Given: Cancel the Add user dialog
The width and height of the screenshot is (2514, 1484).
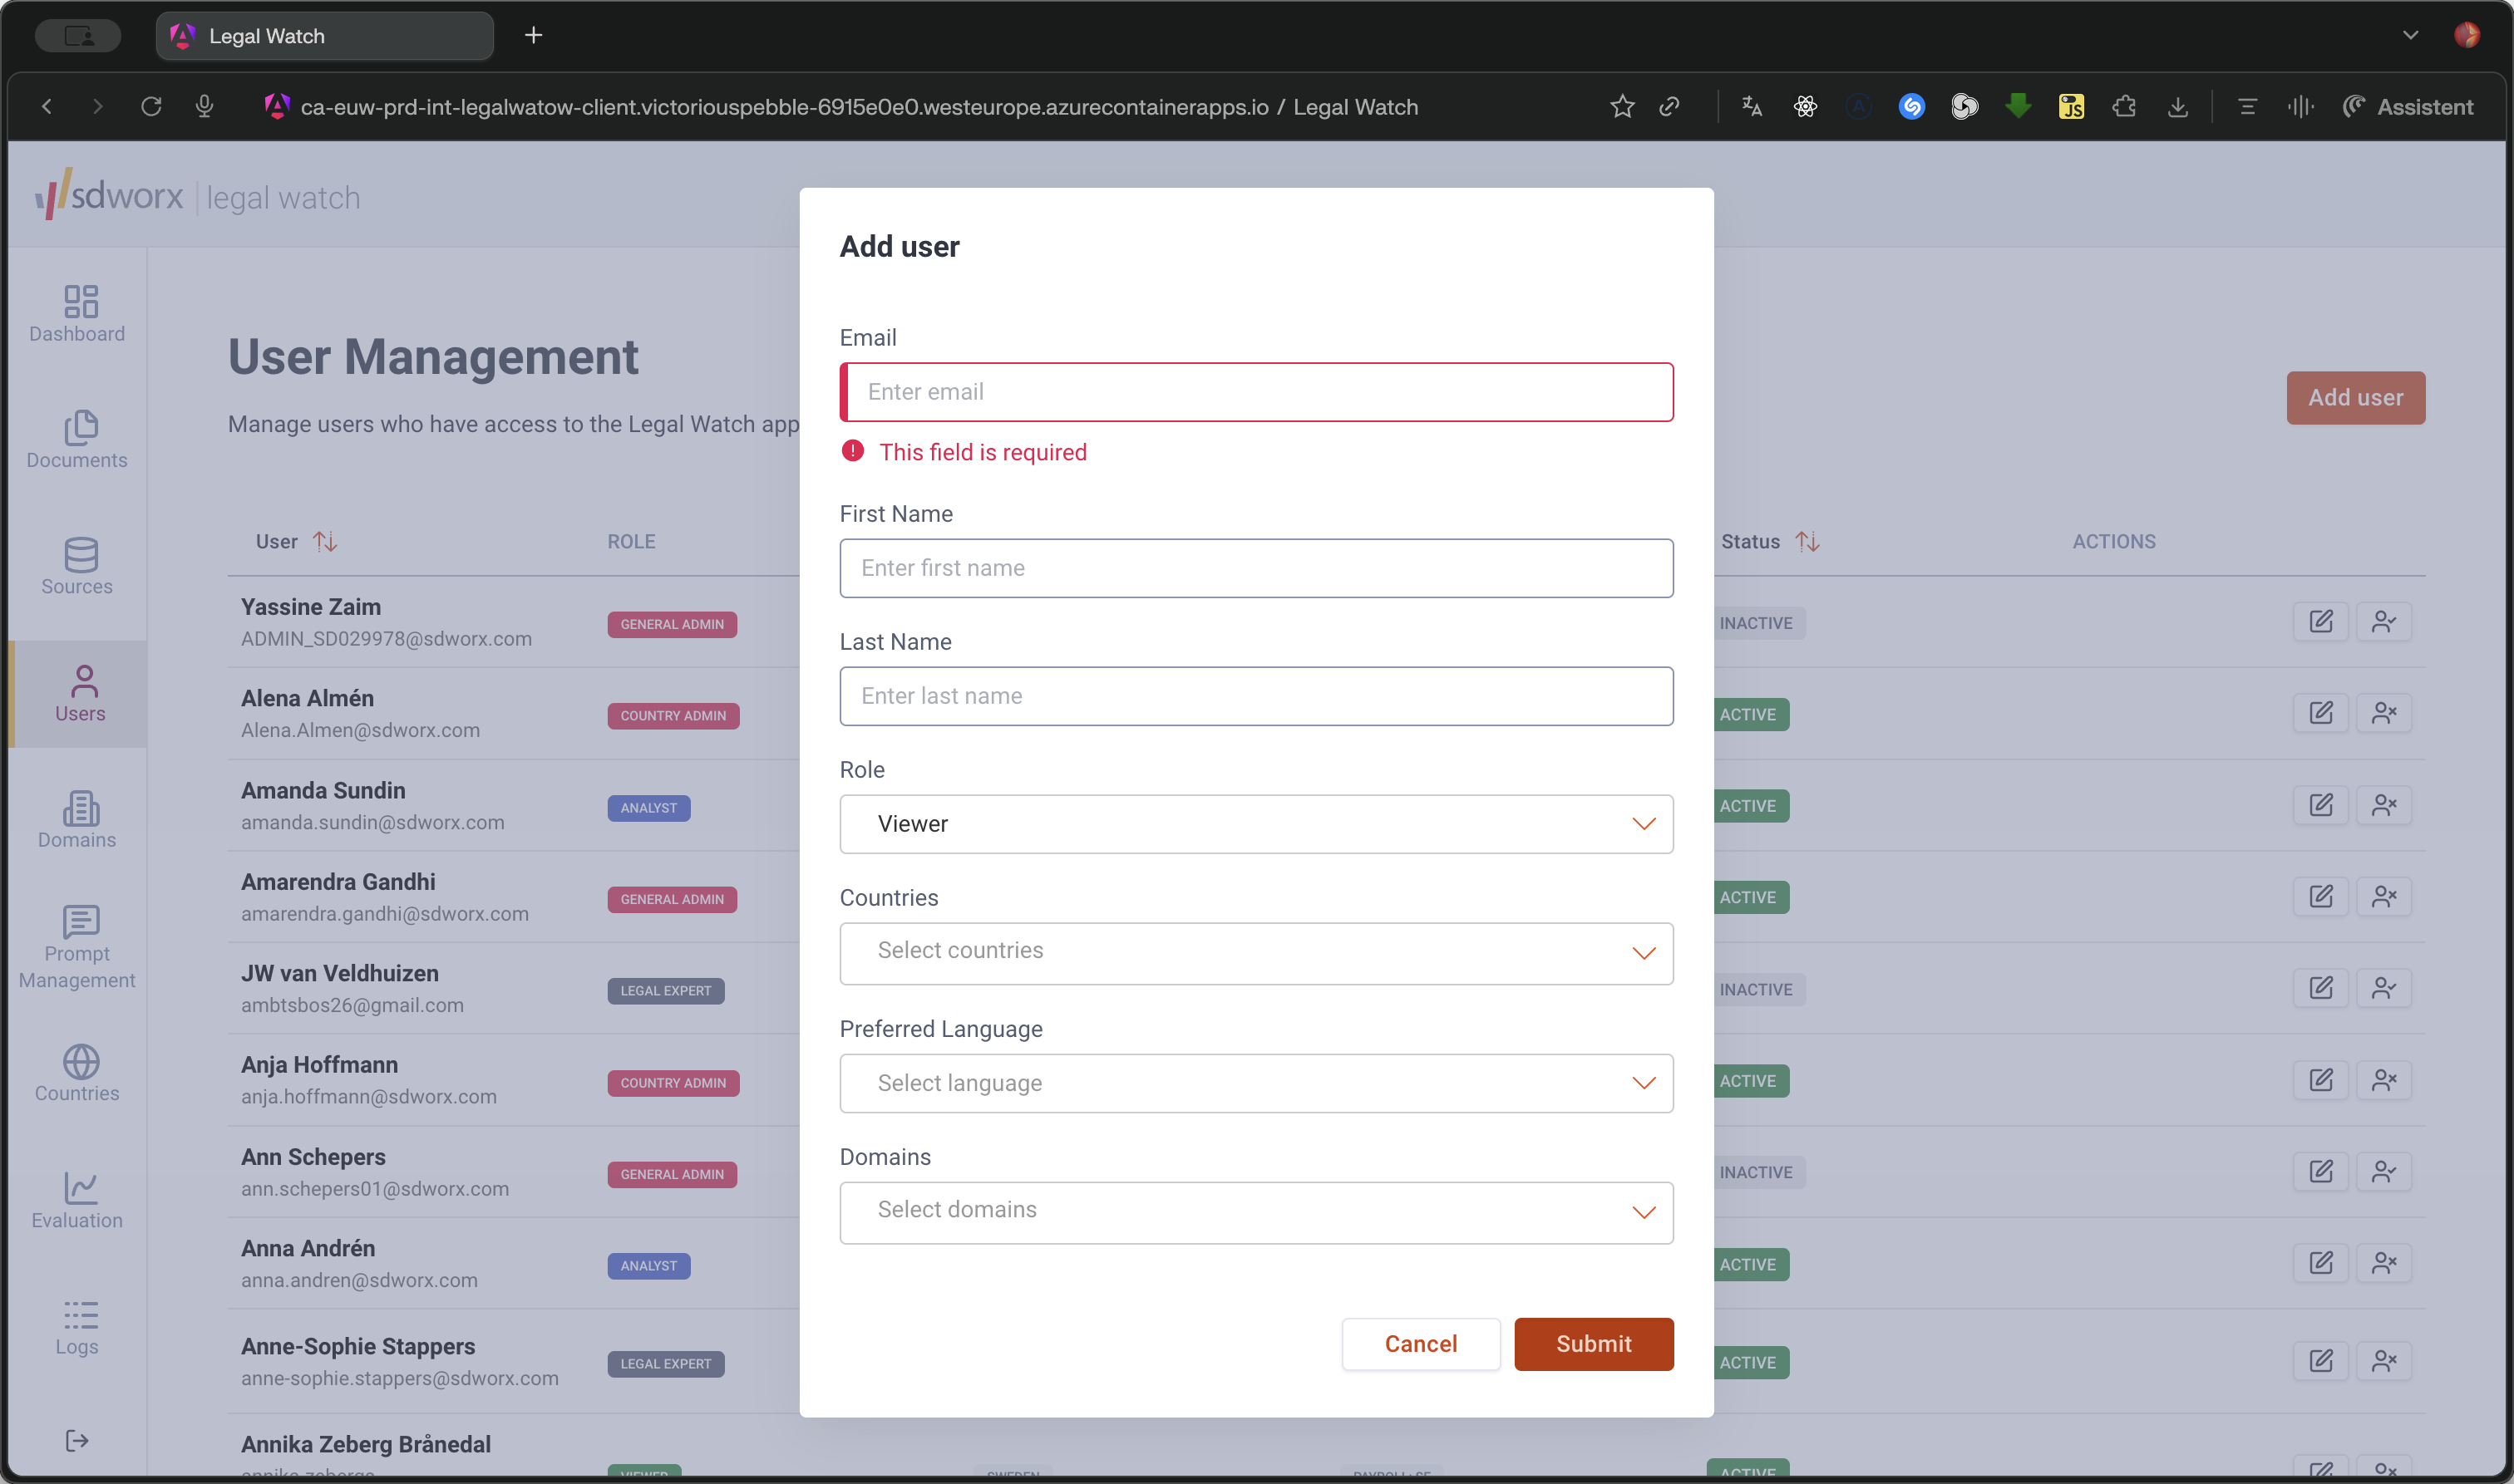Looking at the screenshot, I should [x=1421, y=1344].
